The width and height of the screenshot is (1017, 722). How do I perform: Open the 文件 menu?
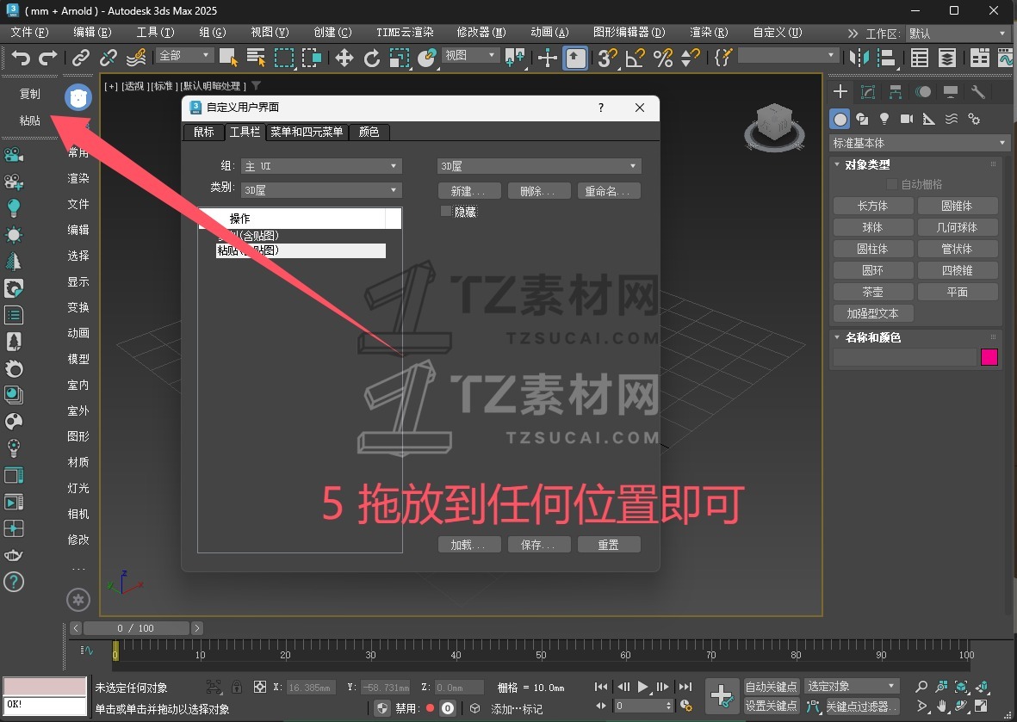click(x=30, y=33)
